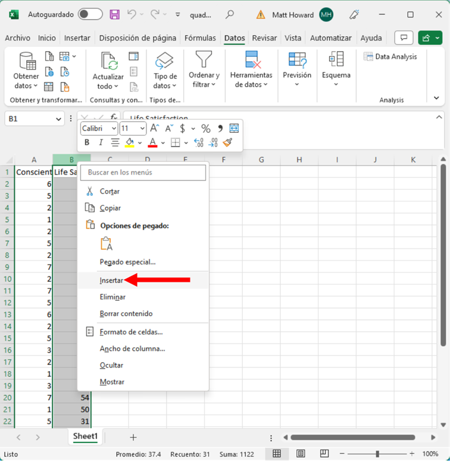
Task: Click Italic in the mini toolbar
Action: pos(101,143)
